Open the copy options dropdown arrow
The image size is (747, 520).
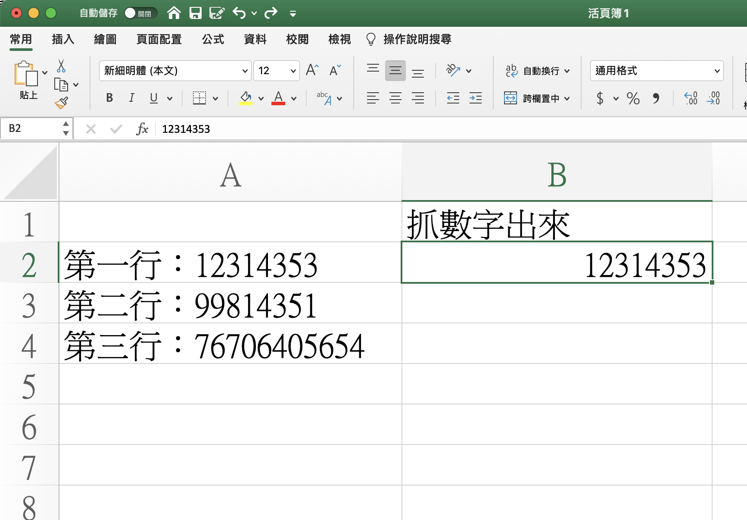coord(76,85)
